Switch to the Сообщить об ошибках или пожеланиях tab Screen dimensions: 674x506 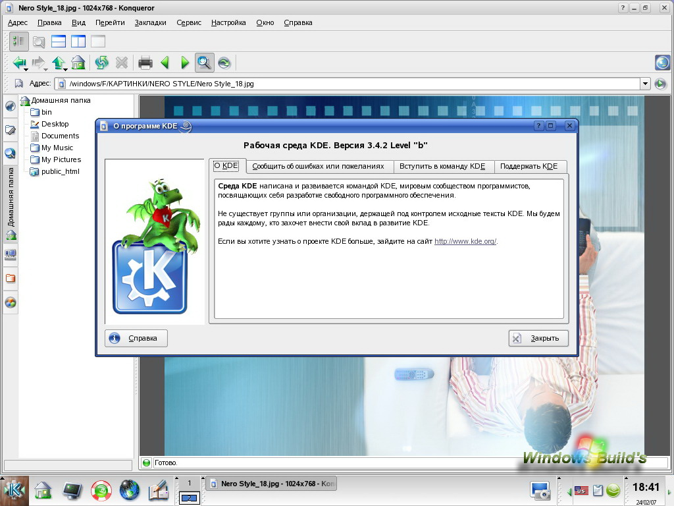(319, 167)
